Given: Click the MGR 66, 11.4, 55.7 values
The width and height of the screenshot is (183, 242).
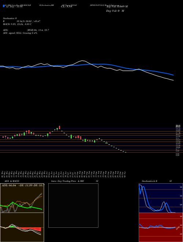Looking at the screenshot, I should (38, 30).
